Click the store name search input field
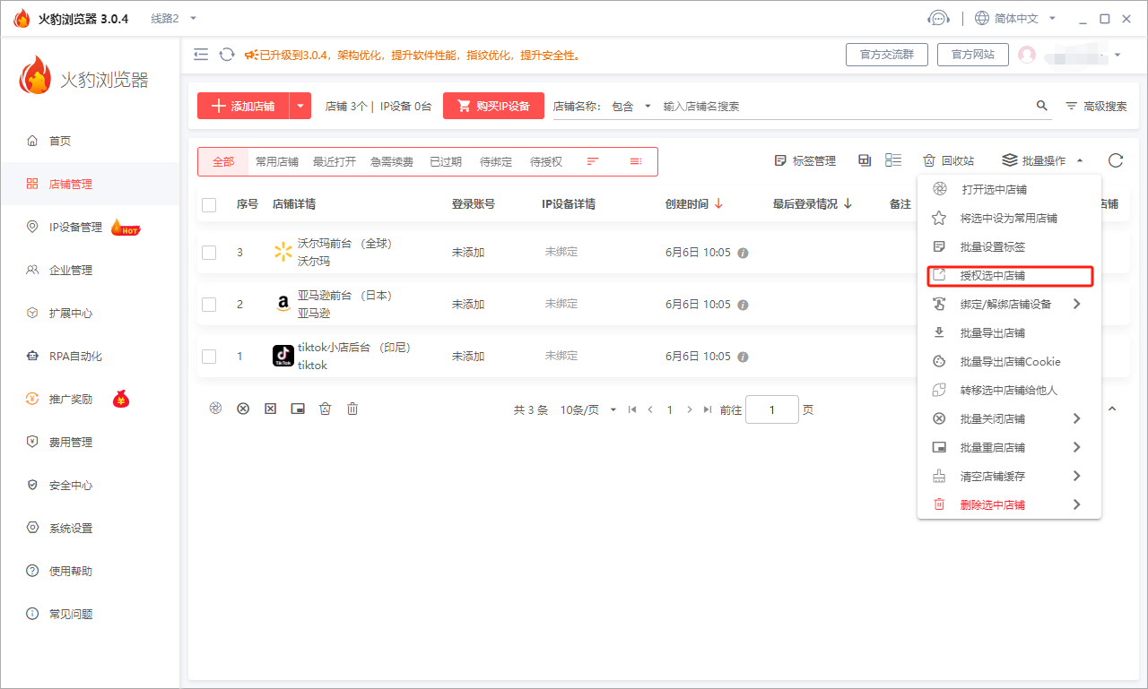Viewport: 1148px width, 689px height. tap(843, 106)
